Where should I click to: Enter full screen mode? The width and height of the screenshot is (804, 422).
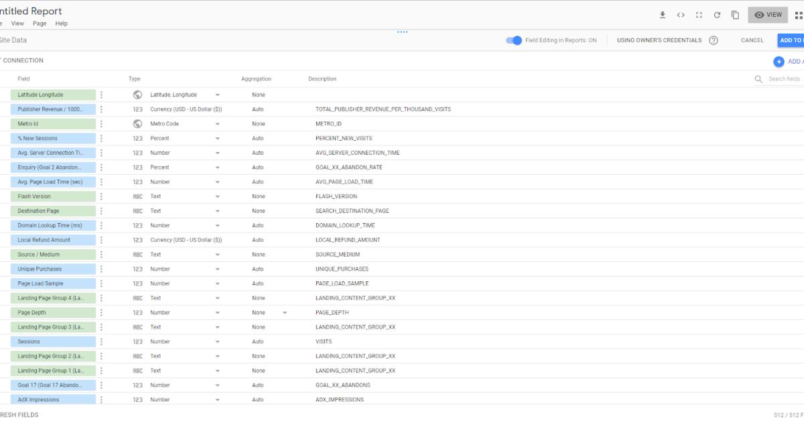coord(699,15)
